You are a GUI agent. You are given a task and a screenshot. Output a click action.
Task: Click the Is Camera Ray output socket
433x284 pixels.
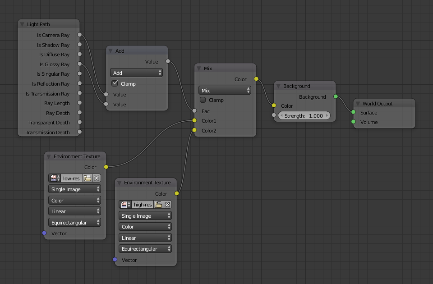pyautogui.click(x=79, y=35)
